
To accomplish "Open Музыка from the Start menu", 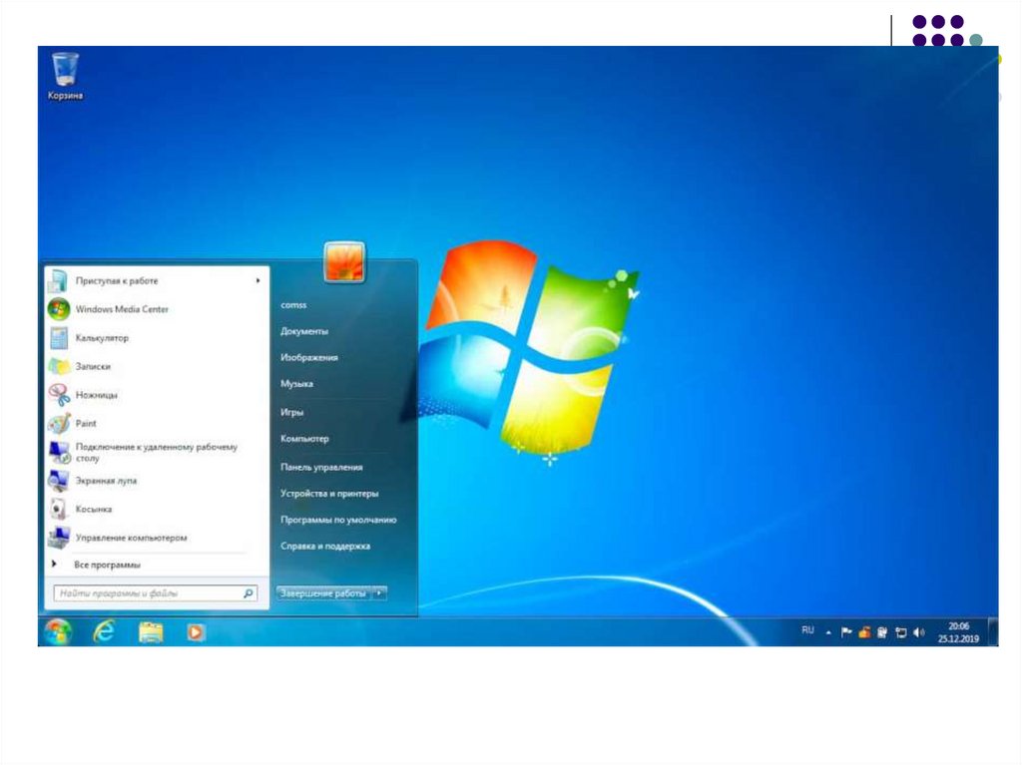I will point(296,384).
